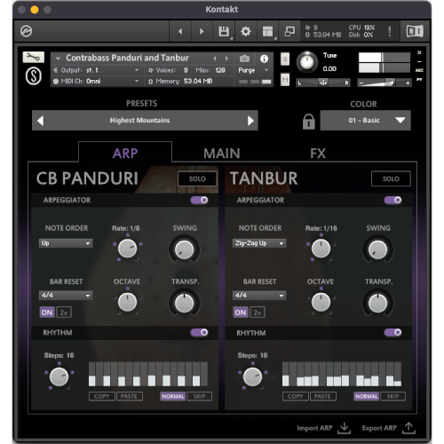The width and height of the screenshot is (444, 444).
Task: Toggle Tanbur bar reset ON button
Action: tap(241, 313)
